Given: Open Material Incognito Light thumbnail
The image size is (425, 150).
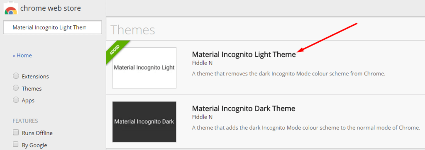Looking at the screenshot, I should click(144, 68).
